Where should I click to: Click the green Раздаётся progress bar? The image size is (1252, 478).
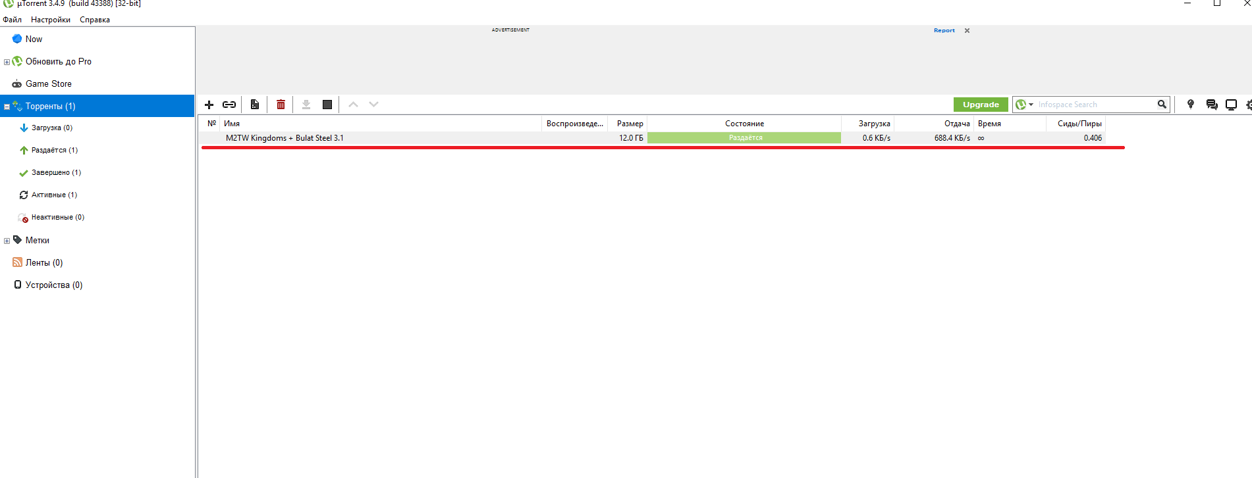coord(744,138)
